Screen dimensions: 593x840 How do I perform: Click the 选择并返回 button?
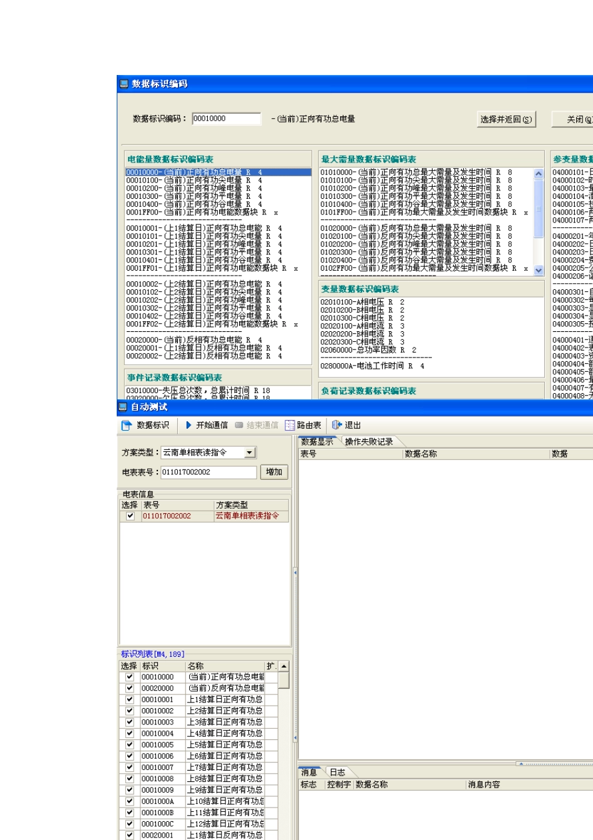[x=506, y=119]
